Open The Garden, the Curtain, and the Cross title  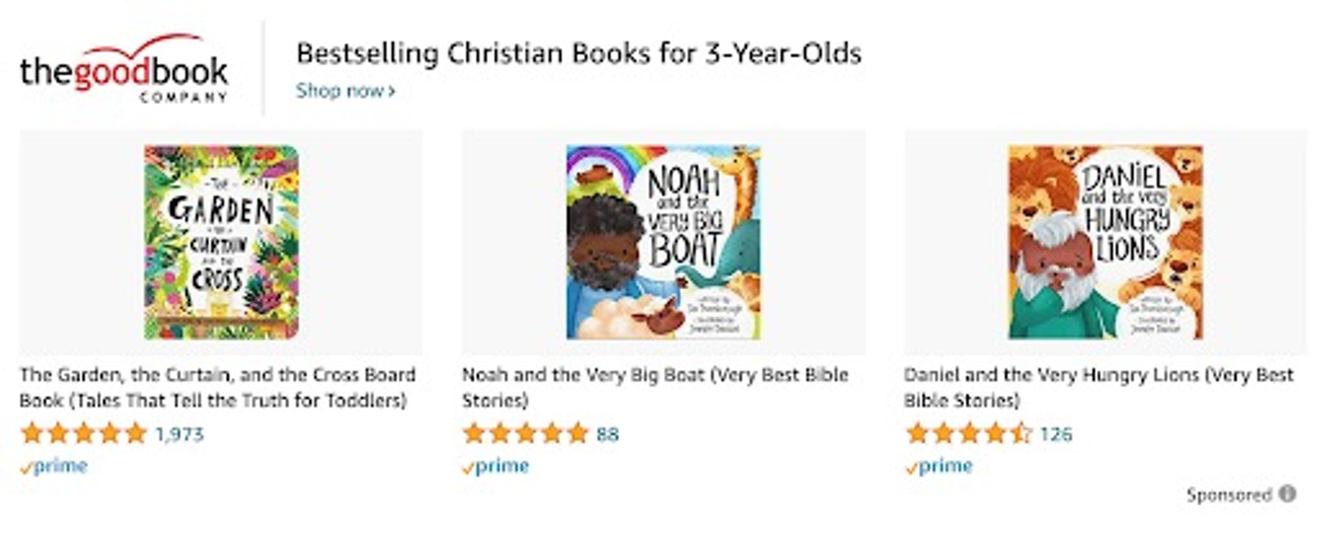217,387
